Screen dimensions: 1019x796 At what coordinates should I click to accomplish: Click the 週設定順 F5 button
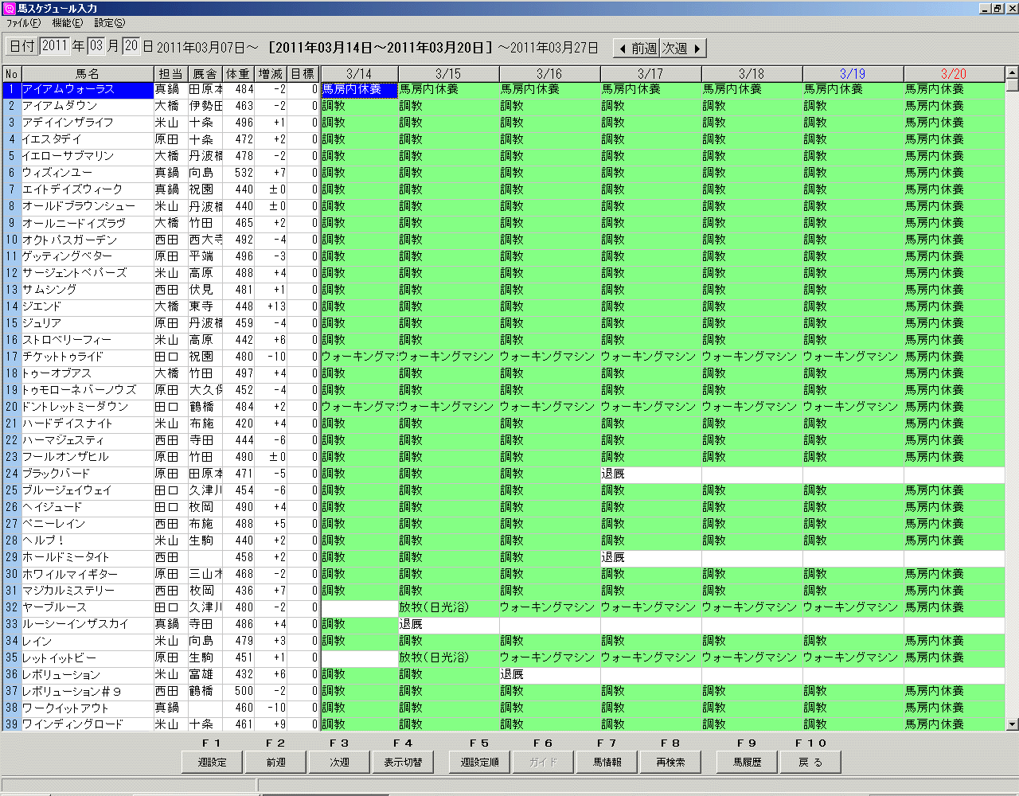point(479,762)
